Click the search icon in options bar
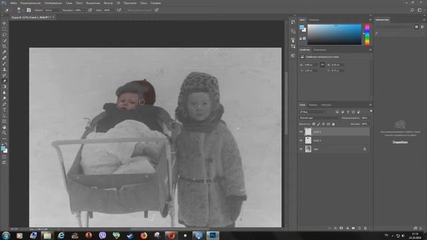Screen dimensions: 427x240 [x=412, y=10]
